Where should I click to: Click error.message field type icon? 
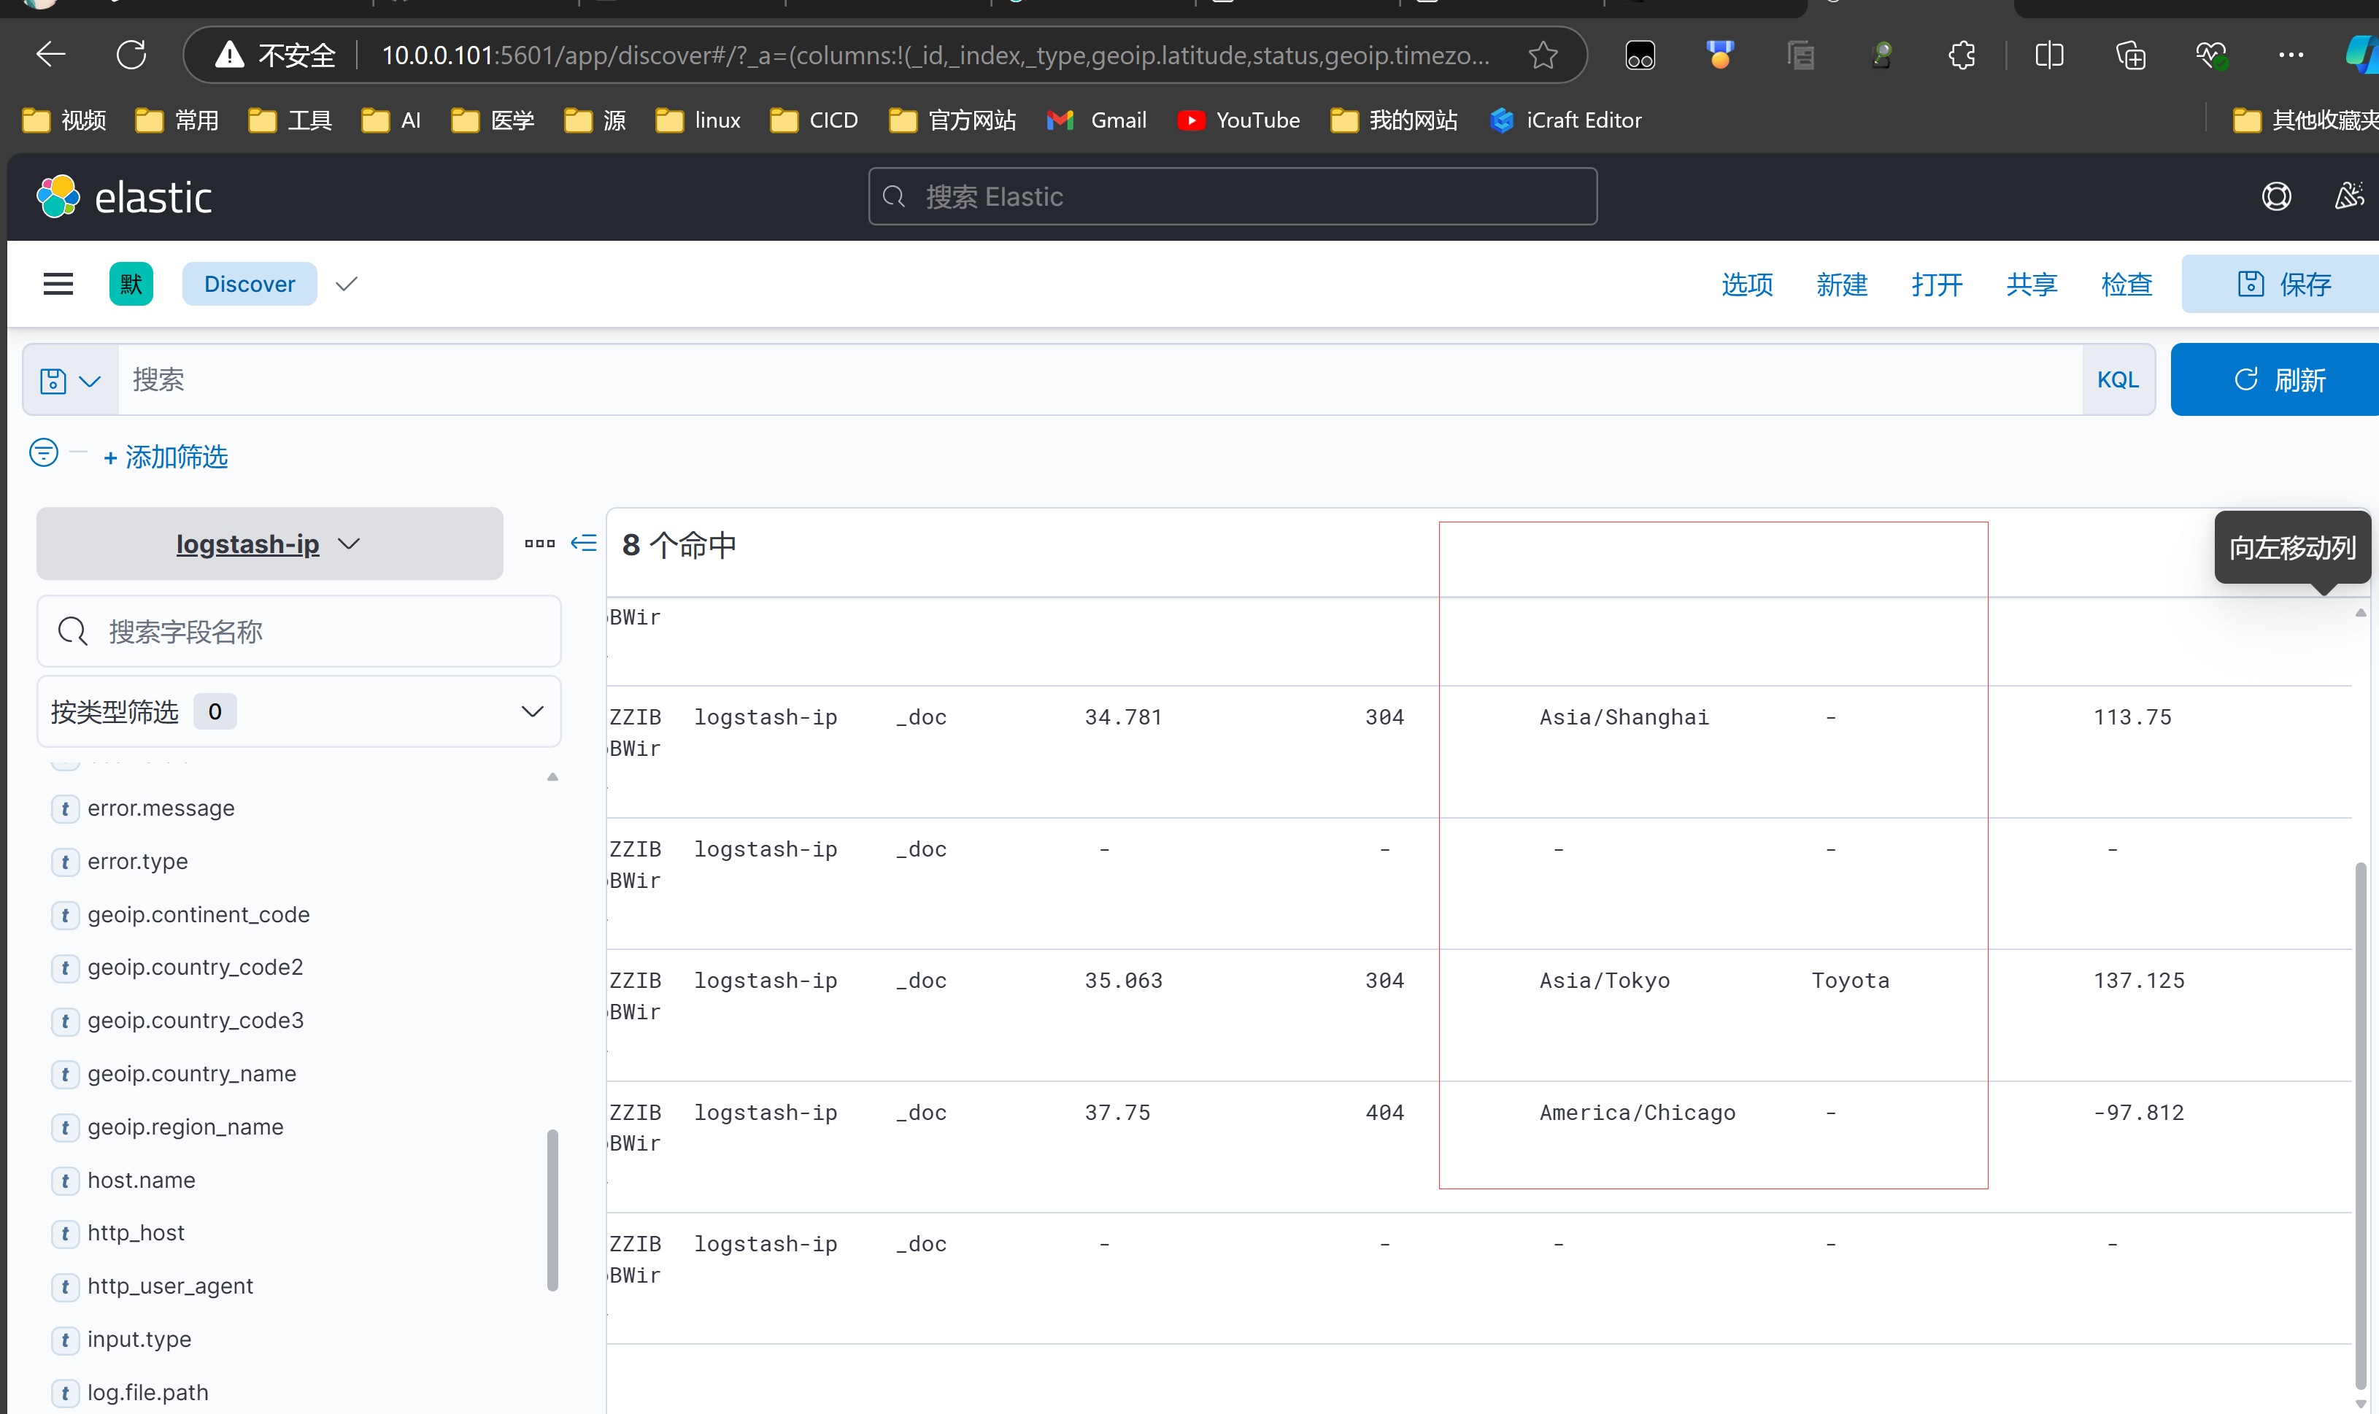point(65,809)
